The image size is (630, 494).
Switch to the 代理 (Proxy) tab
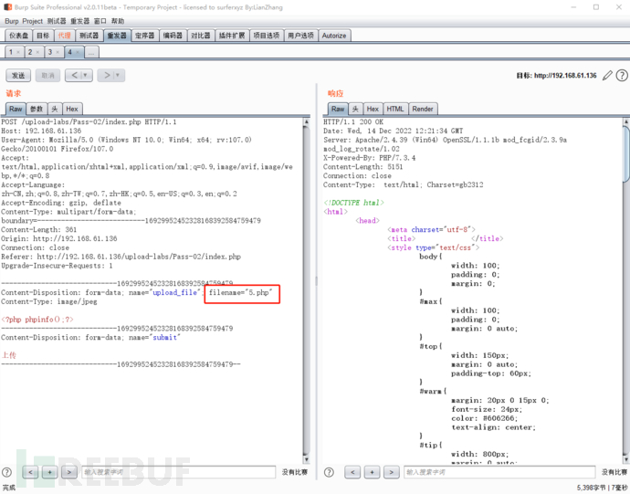tap(64, 36)
